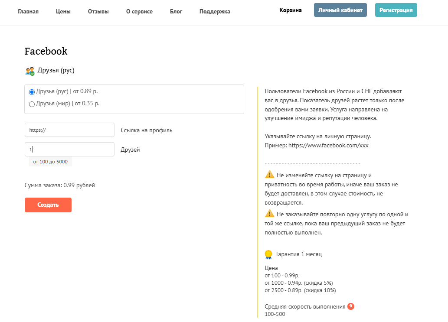Viewport: 448px width, 322px height.
Task: Navigate to the Блог section
Action: pos(176,11)
